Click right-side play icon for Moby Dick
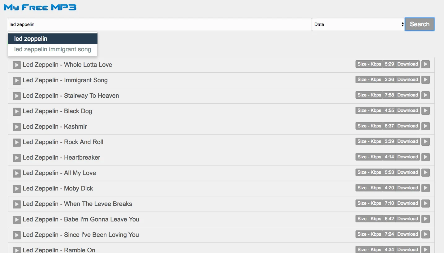The image size is (444, 253). click(x=426, y=188)
